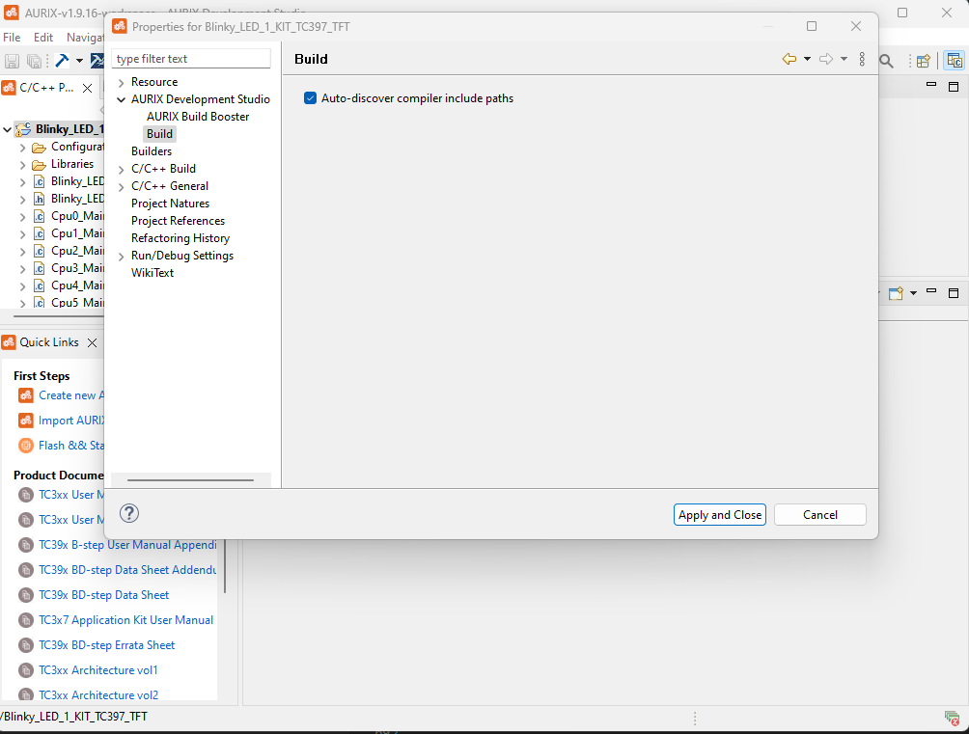The height and width of the screenshot is (734, 969).
Task: Disable Auto-discover compiler include paths
Action: point(310,97)
